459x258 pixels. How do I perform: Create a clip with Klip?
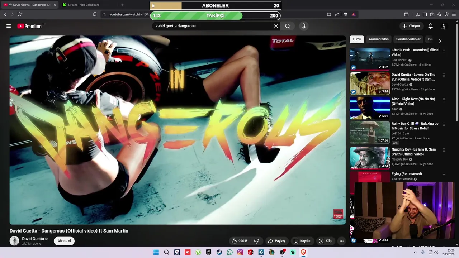click(x=325, y=241)
